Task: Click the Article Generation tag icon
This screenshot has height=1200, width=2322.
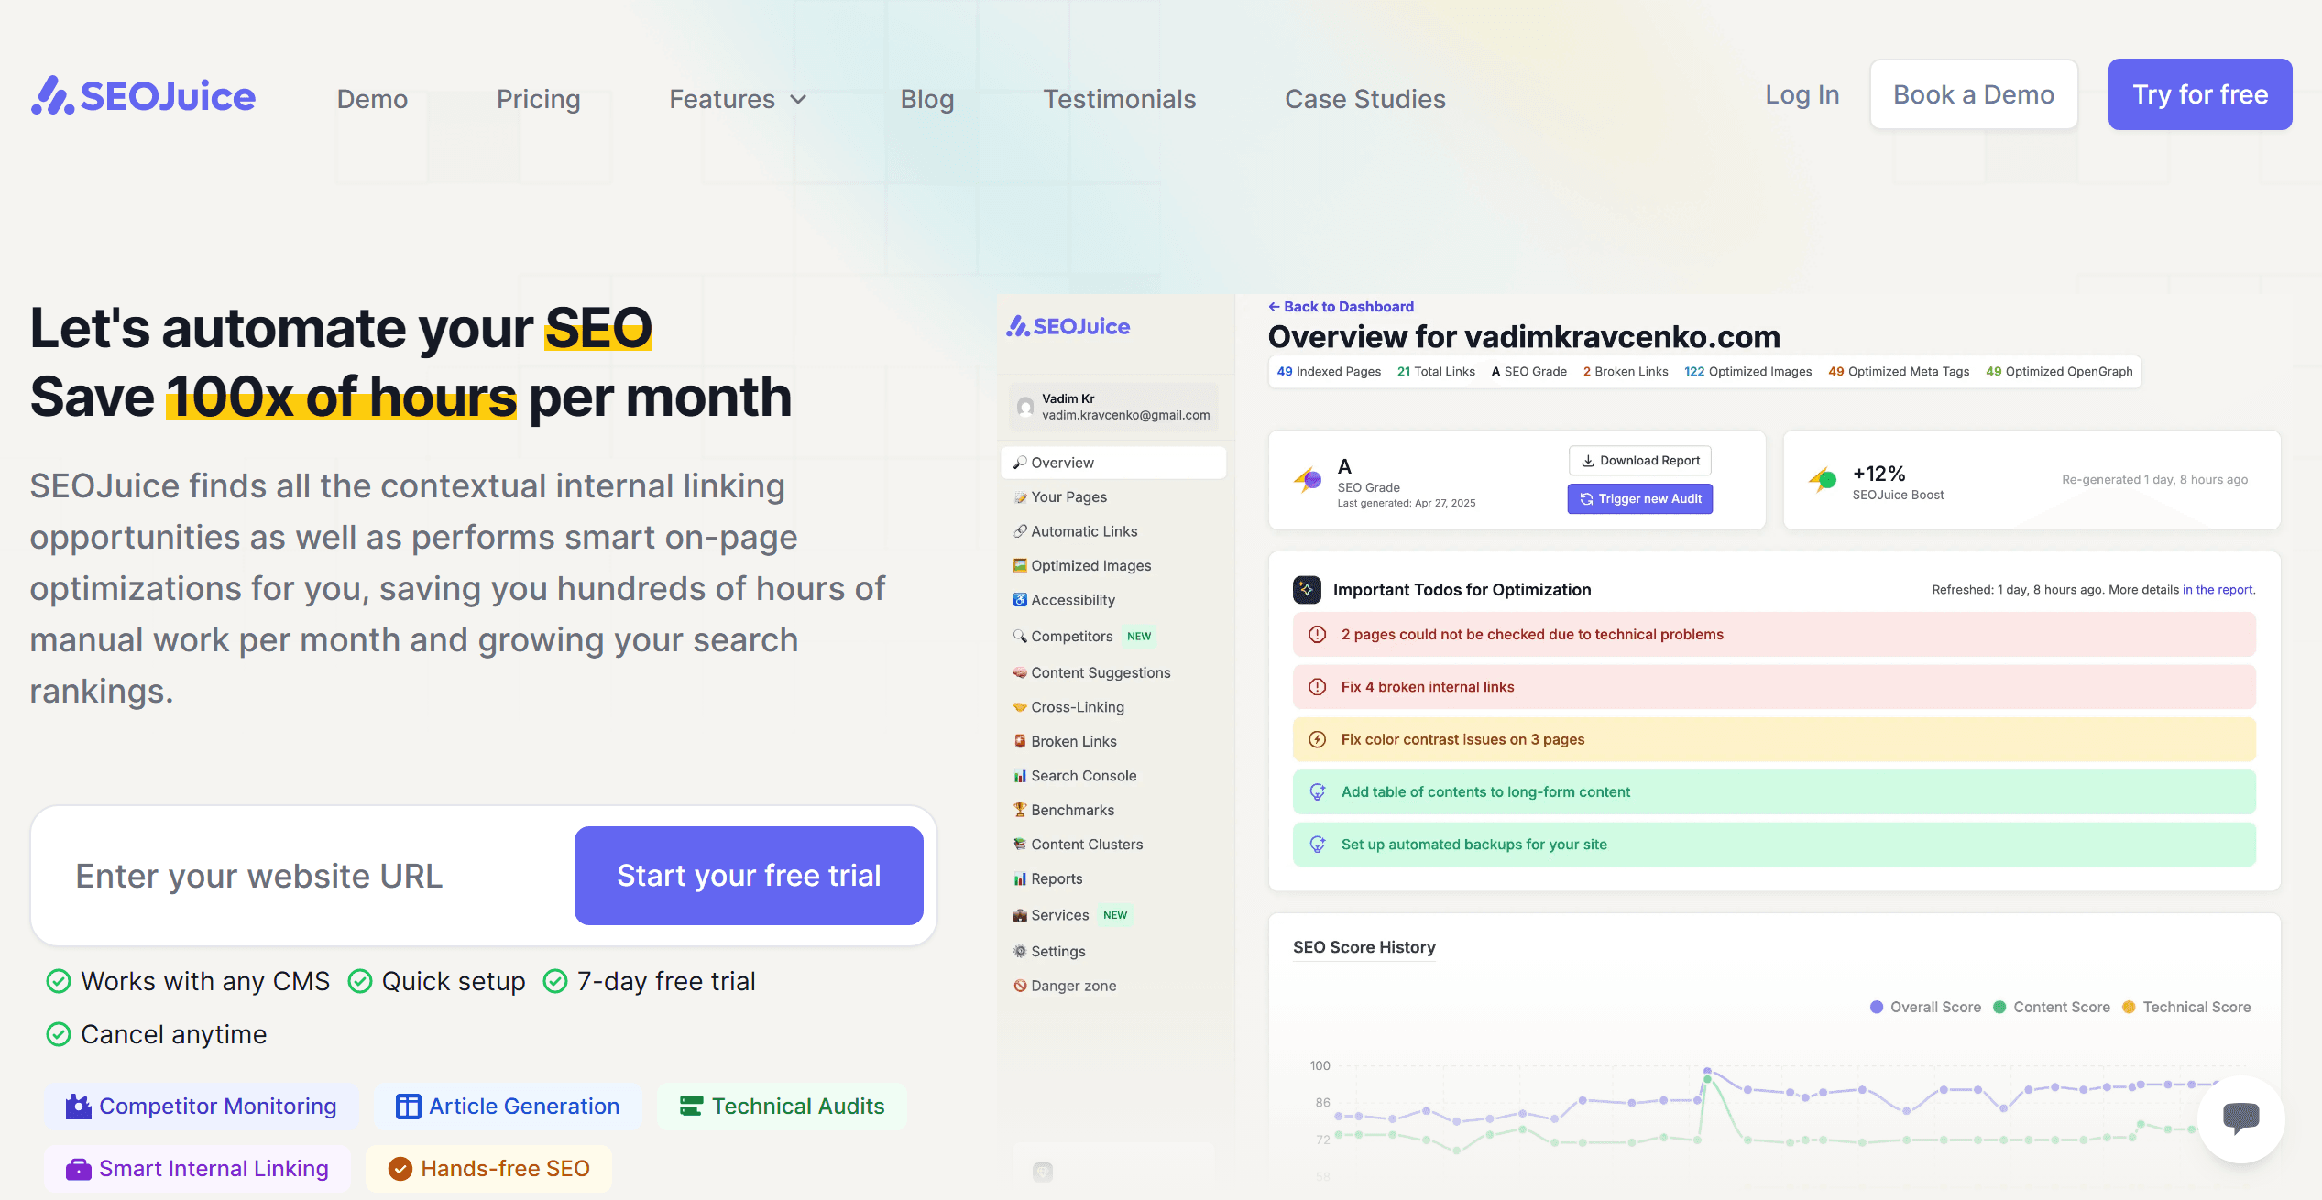Action: (x=408, y=1107)
